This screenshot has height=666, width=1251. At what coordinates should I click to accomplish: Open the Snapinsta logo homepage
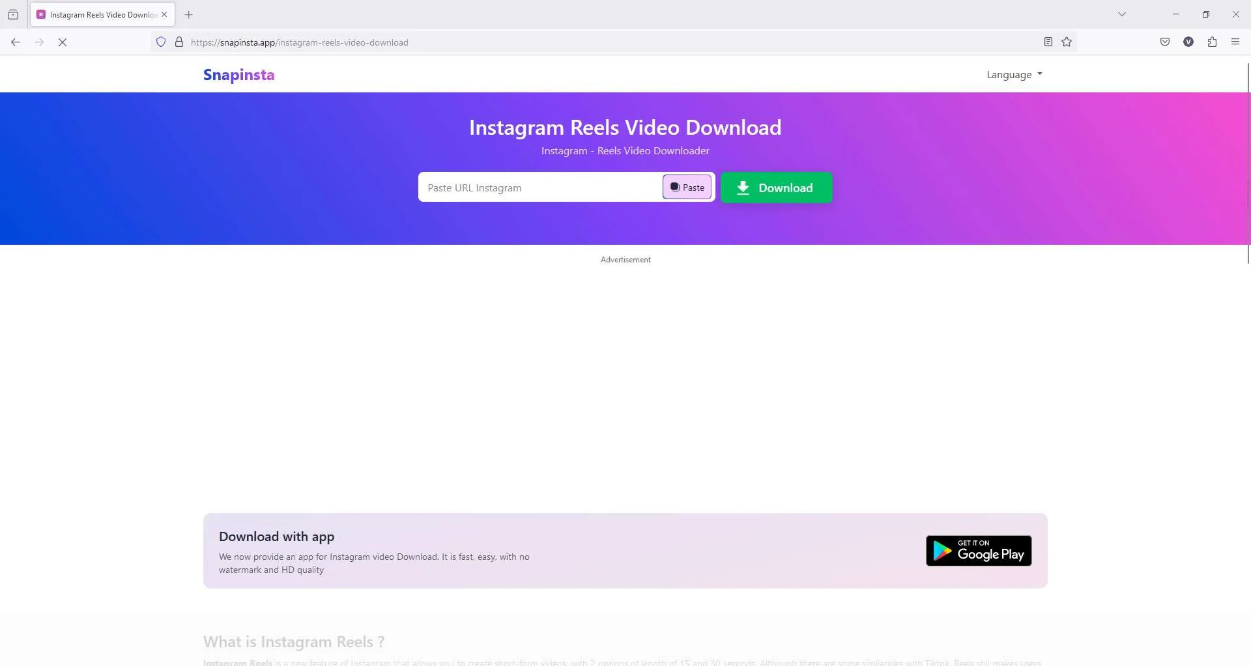coord(238,75)
